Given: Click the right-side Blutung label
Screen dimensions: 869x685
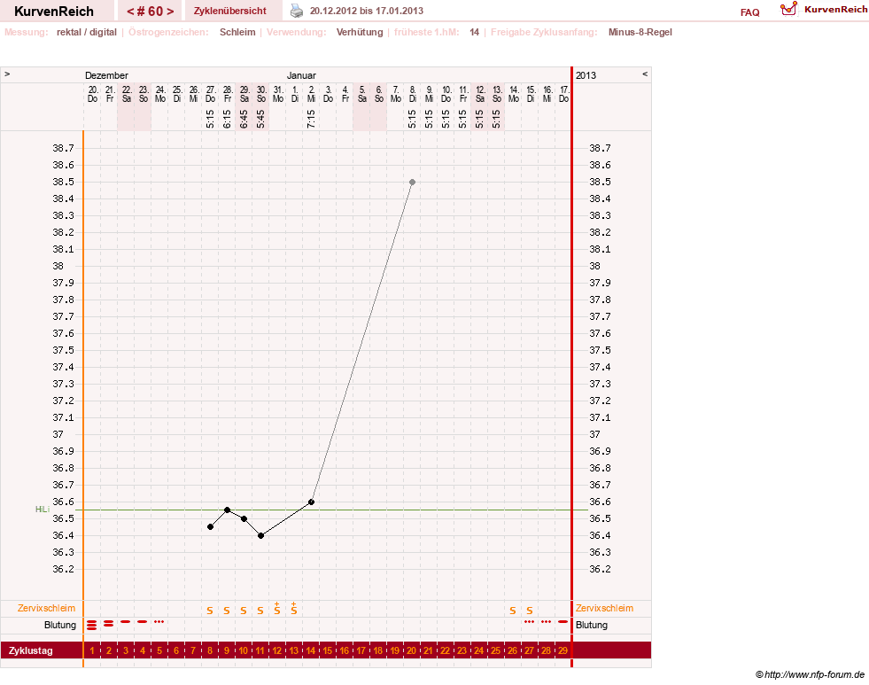Looking at the screenshot, I should pos(592,625).
